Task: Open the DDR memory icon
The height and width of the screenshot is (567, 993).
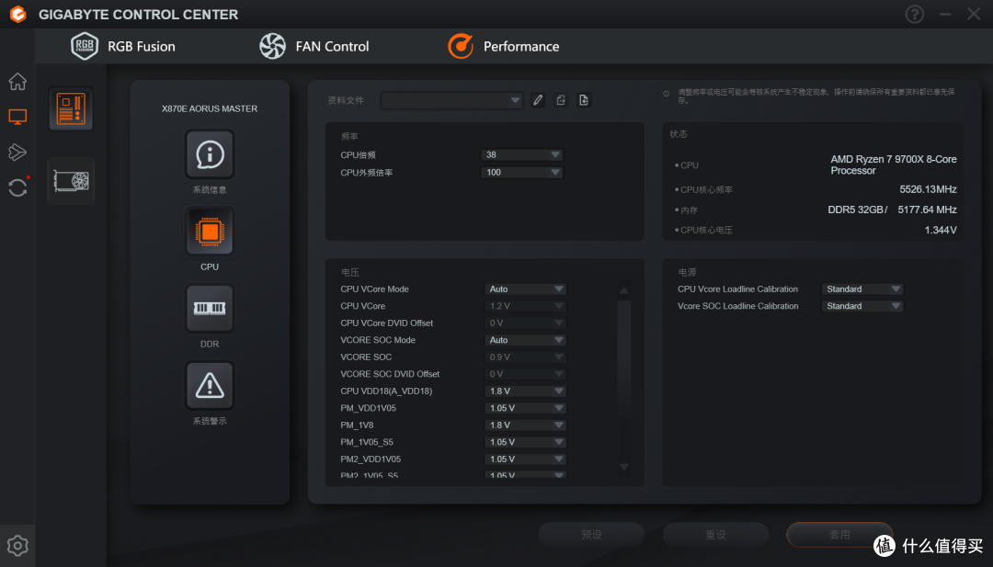Action: (x=210, y=309)
